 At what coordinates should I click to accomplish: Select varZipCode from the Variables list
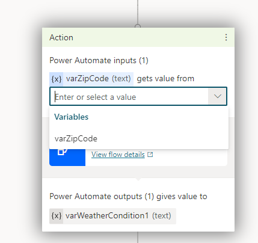139,138
